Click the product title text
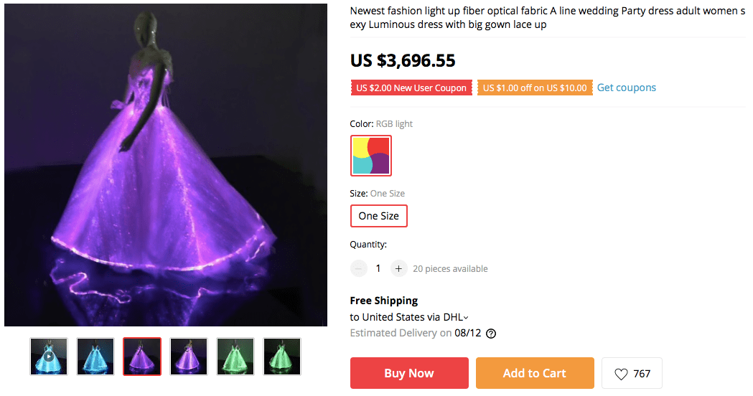The width and height of the screenshot is (753, 396). pyautogui.click(x=547, y=18)
